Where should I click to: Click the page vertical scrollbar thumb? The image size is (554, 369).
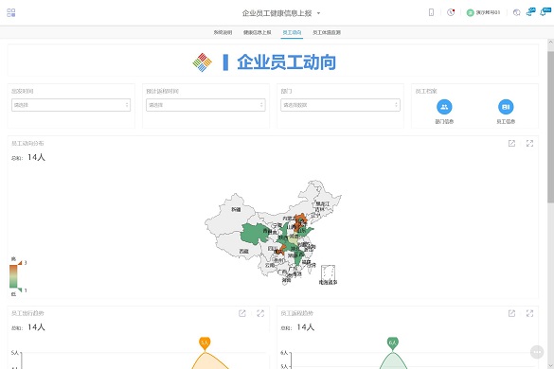550,127
